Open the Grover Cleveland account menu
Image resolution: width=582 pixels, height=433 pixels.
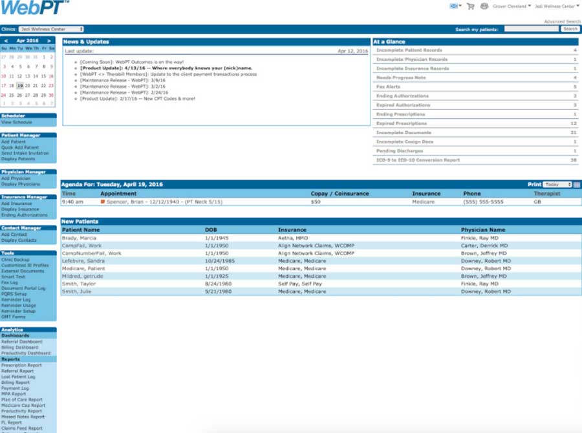[510, 6]
